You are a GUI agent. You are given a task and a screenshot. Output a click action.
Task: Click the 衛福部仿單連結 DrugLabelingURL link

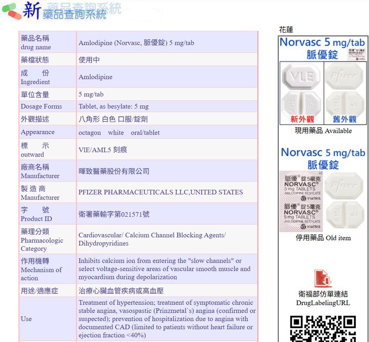point(323,298)
